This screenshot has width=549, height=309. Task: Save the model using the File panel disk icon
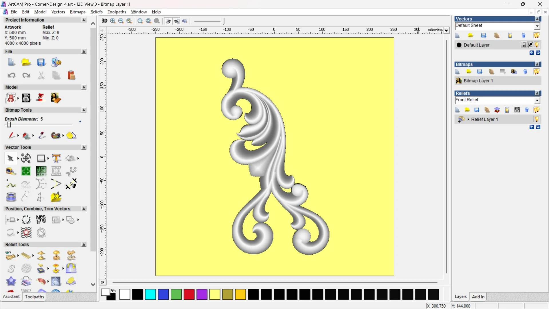point(41,62)
